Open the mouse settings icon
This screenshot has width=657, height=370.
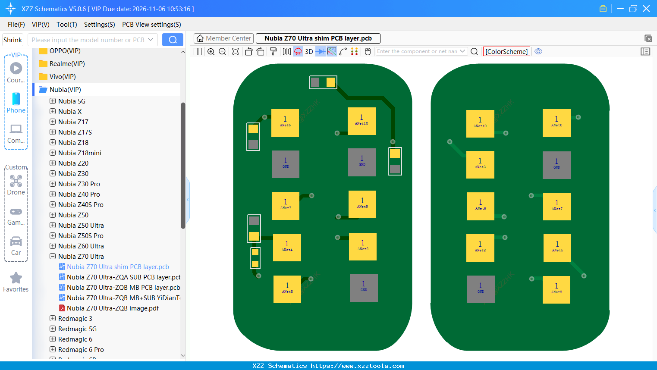[367, 51]
